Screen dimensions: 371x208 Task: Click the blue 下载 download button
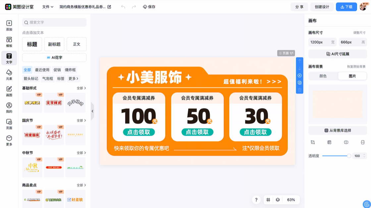[x=346, y=7]
